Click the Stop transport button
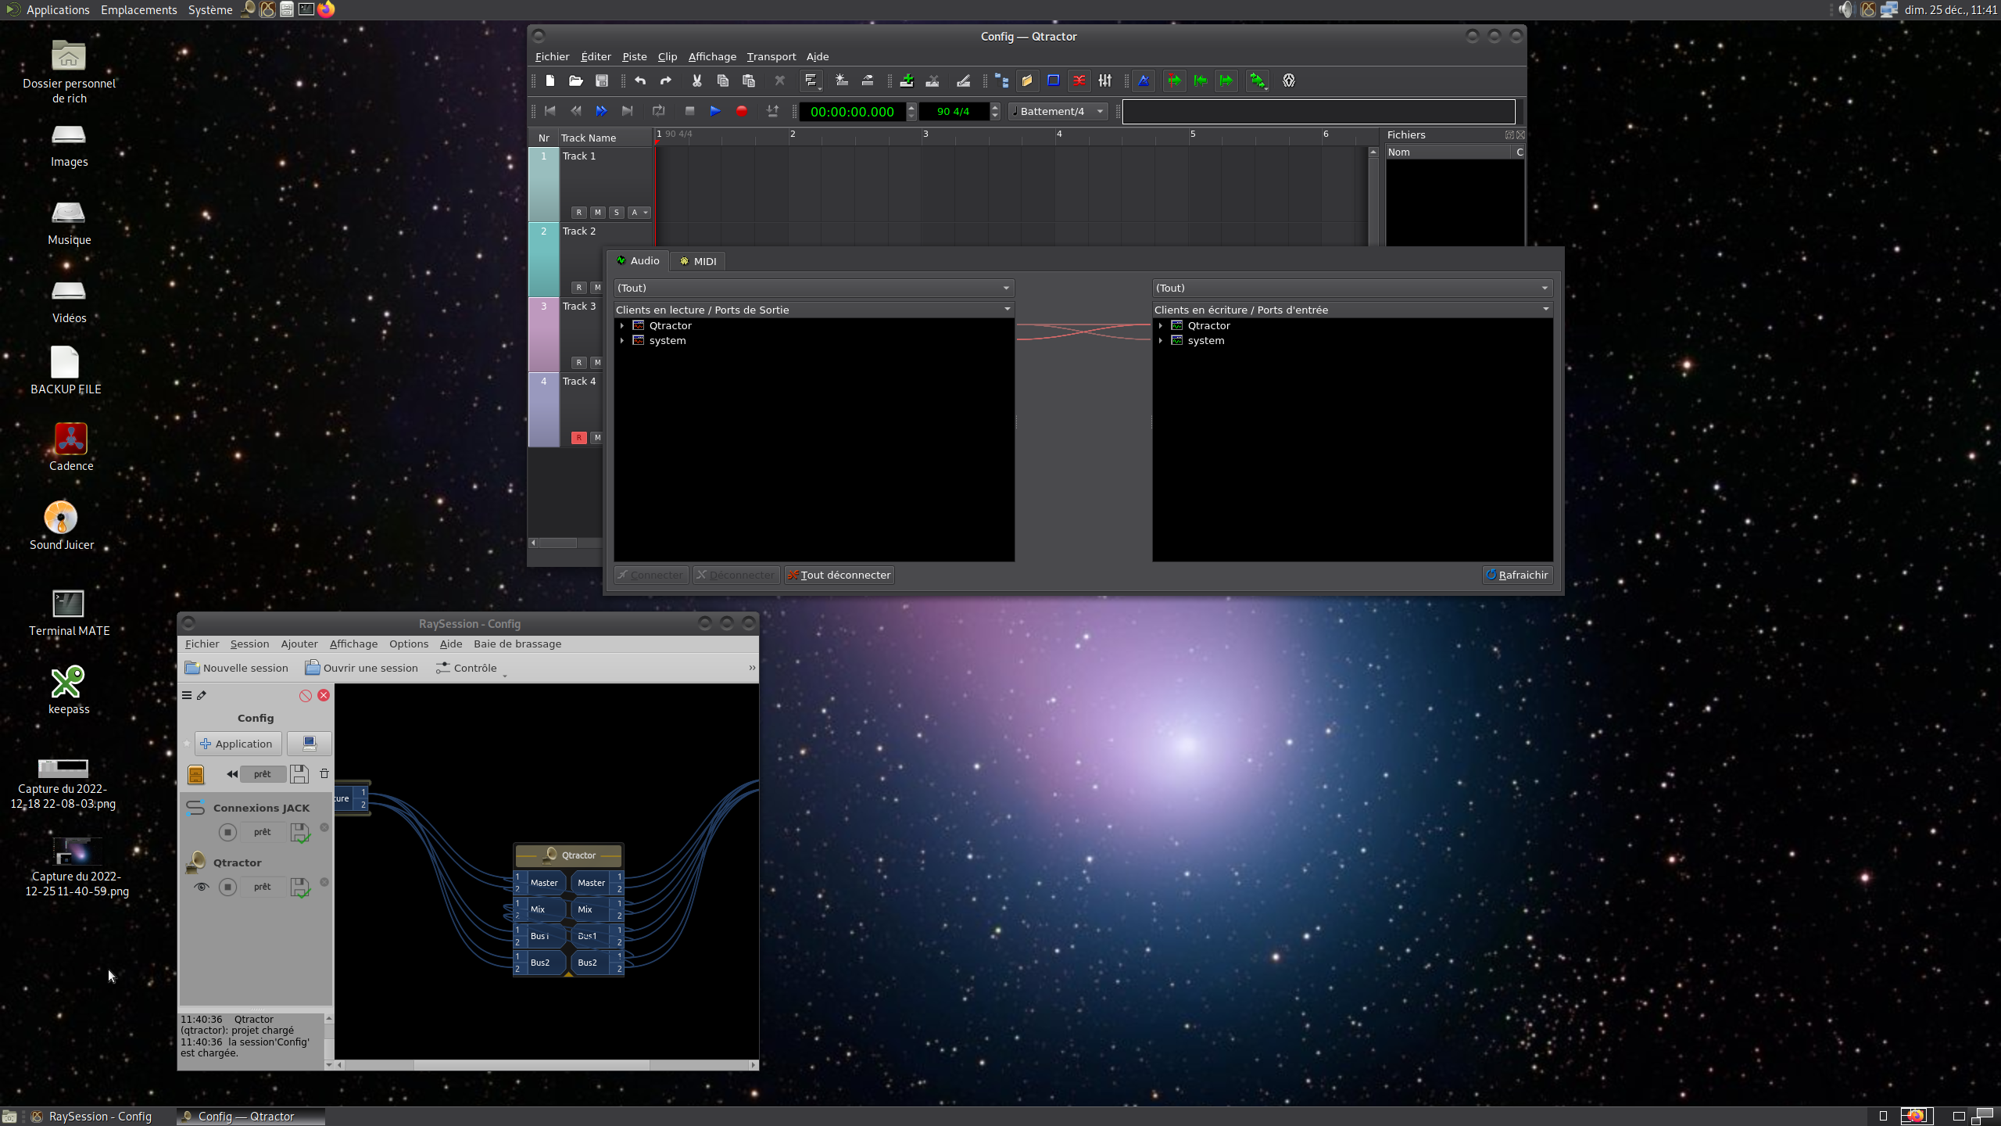Image resolution: width=2001 pixels, height=1126 pixels. click(689, 111)
